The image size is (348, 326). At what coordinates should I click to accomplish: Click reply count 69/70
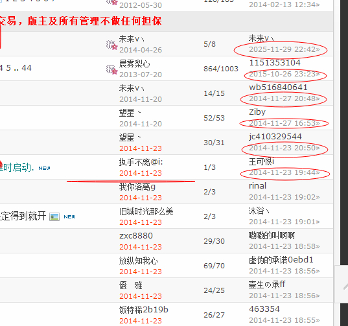[x=214, y=266]
